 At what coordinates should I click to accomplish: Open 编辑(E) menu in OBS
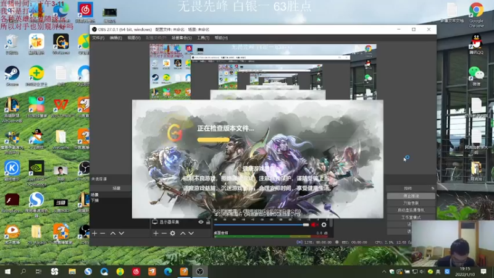click(115, 38)
